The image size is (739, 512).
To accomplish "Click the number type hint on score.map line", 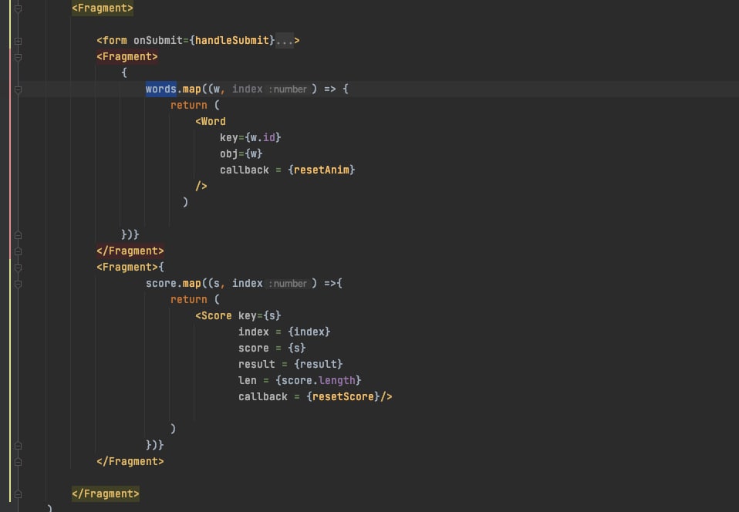I will [x=288, y=284].
